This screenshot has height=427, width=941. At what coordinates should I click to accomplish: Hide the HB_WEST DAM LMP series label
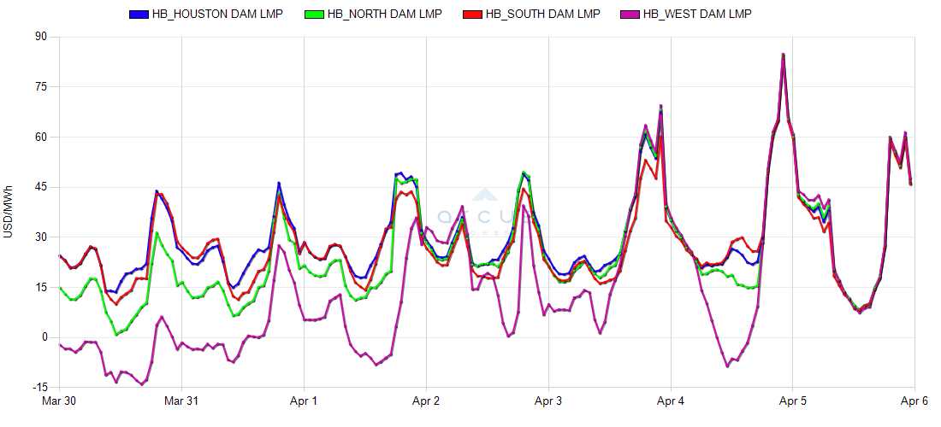697,15
